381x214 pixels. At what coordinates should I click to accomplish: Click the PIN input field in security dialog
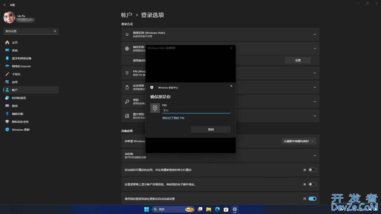197,110
